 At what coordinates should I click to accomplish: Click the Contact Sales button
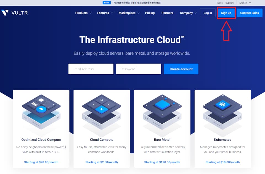250,13
